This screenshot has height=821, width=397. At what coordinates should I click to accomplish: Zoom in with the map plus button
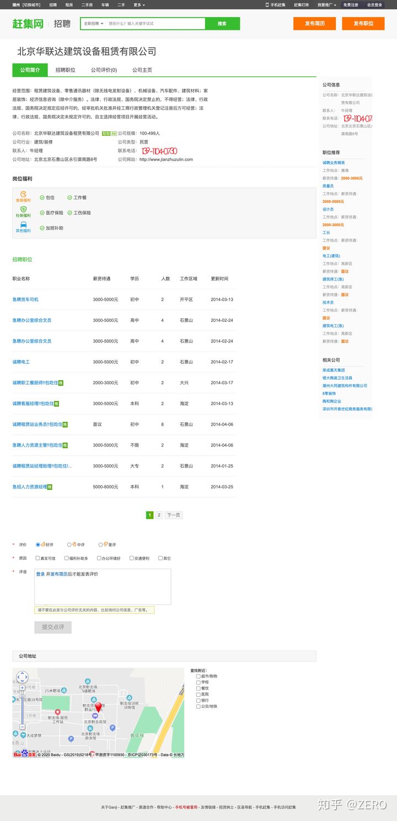point(22,688)
